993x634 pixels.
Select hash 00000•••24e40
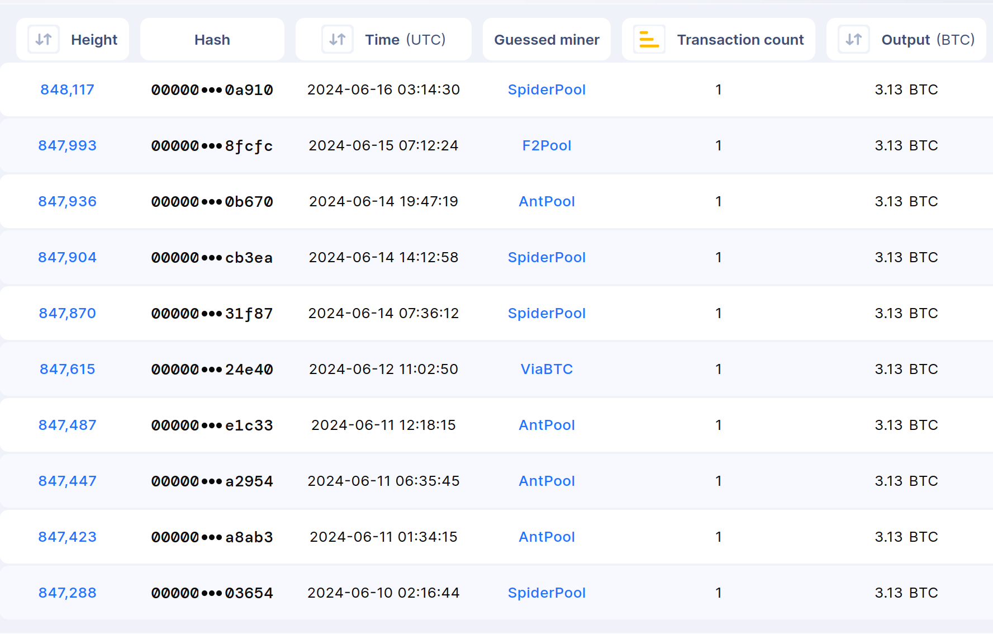[x=212, y=369]
